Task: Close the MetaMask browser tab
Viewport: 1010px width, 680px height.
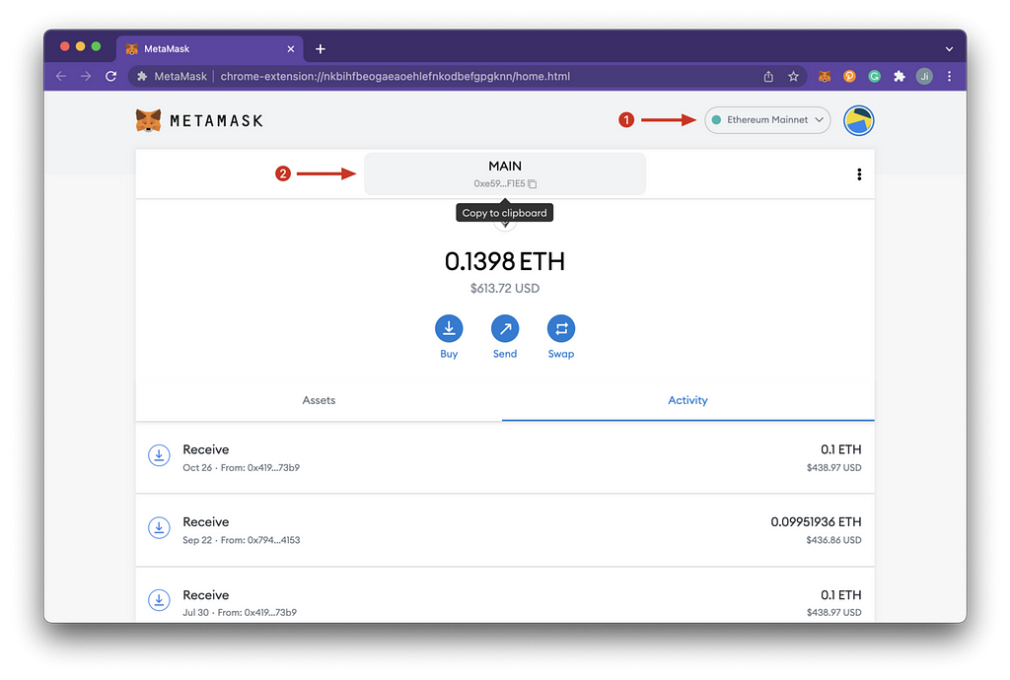Action: click(x=291, y=49)
